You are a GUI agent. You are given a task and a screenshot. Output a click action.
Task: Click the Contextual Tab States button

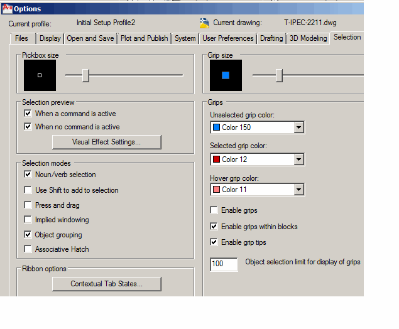(x=107, y=284)
